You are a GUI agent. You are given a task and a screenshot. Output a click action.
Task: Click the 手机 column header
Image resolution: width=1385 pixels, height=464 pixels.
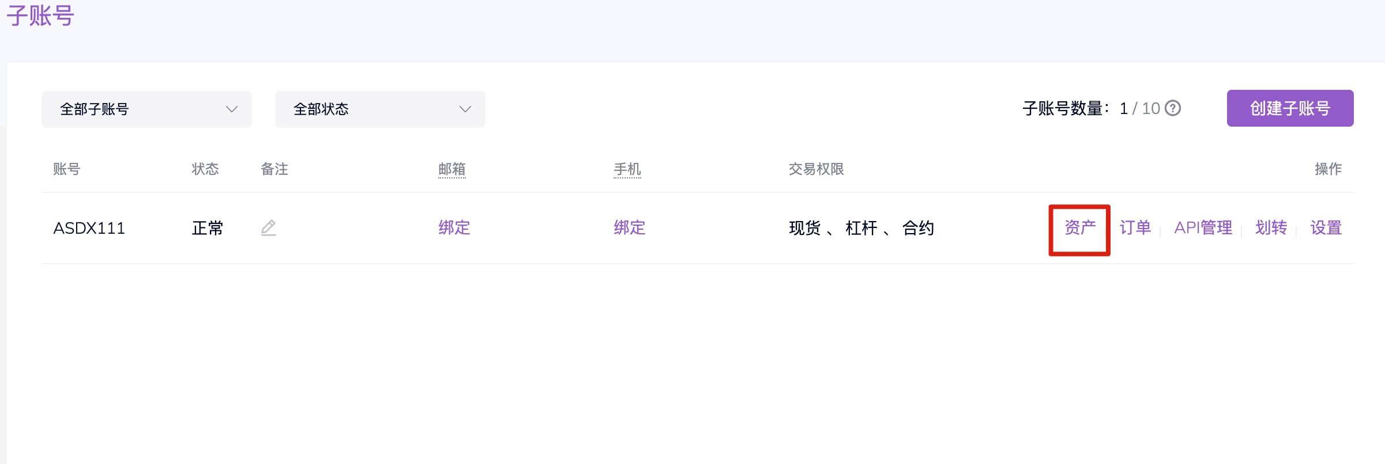627,169
